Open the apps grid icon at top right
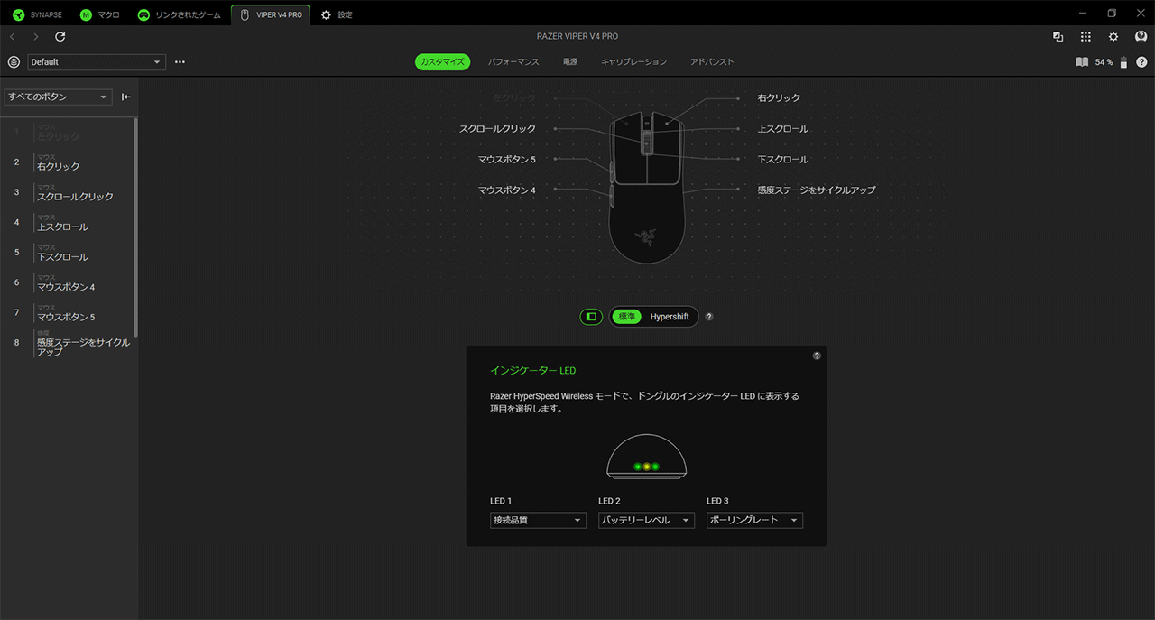This screenshot has width=1155, height=620. (x=1086, y=37)
